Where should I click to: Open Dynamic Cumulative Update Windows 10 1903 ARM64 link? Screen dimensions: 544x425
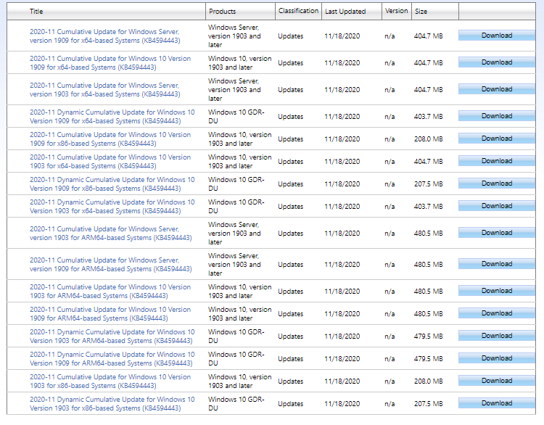point(112,337)
